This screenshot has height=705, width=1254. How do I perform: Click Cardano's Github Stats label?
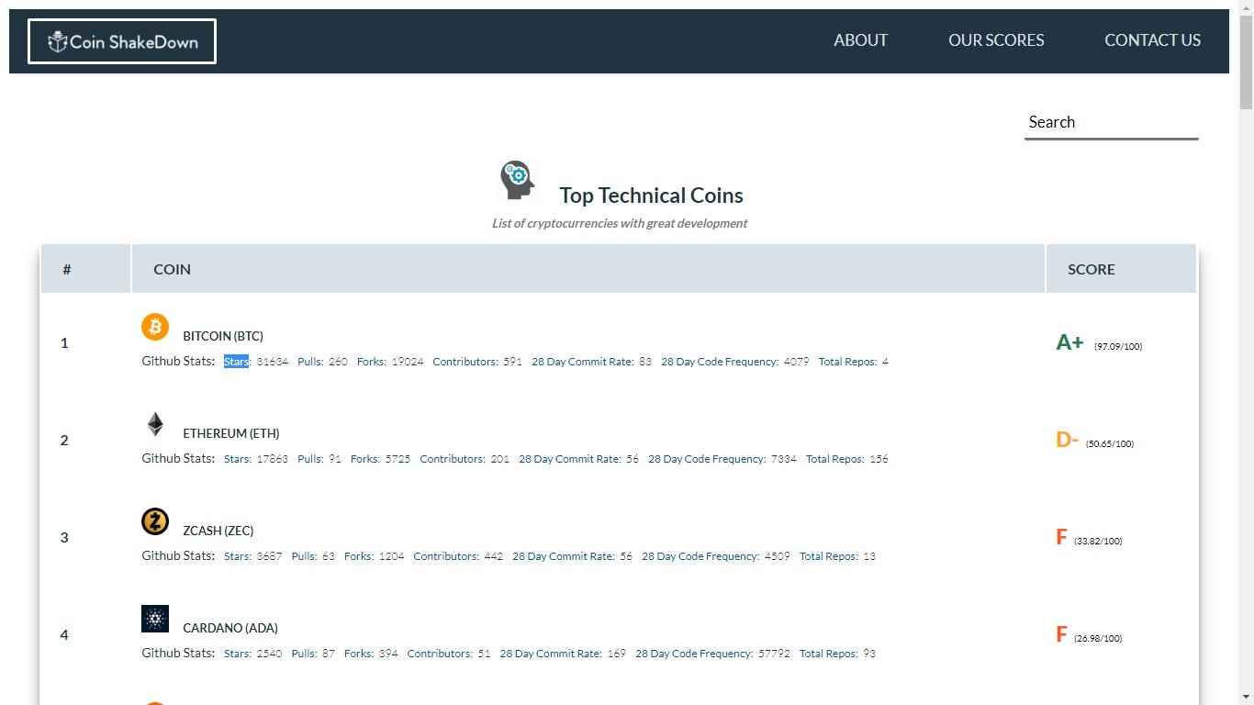point(178,653)
